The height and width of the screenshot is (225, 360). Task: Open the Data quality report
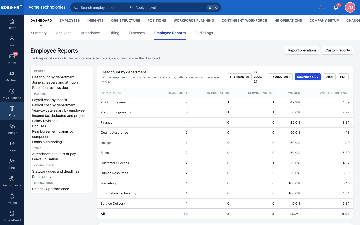click(x=42, y=177)
